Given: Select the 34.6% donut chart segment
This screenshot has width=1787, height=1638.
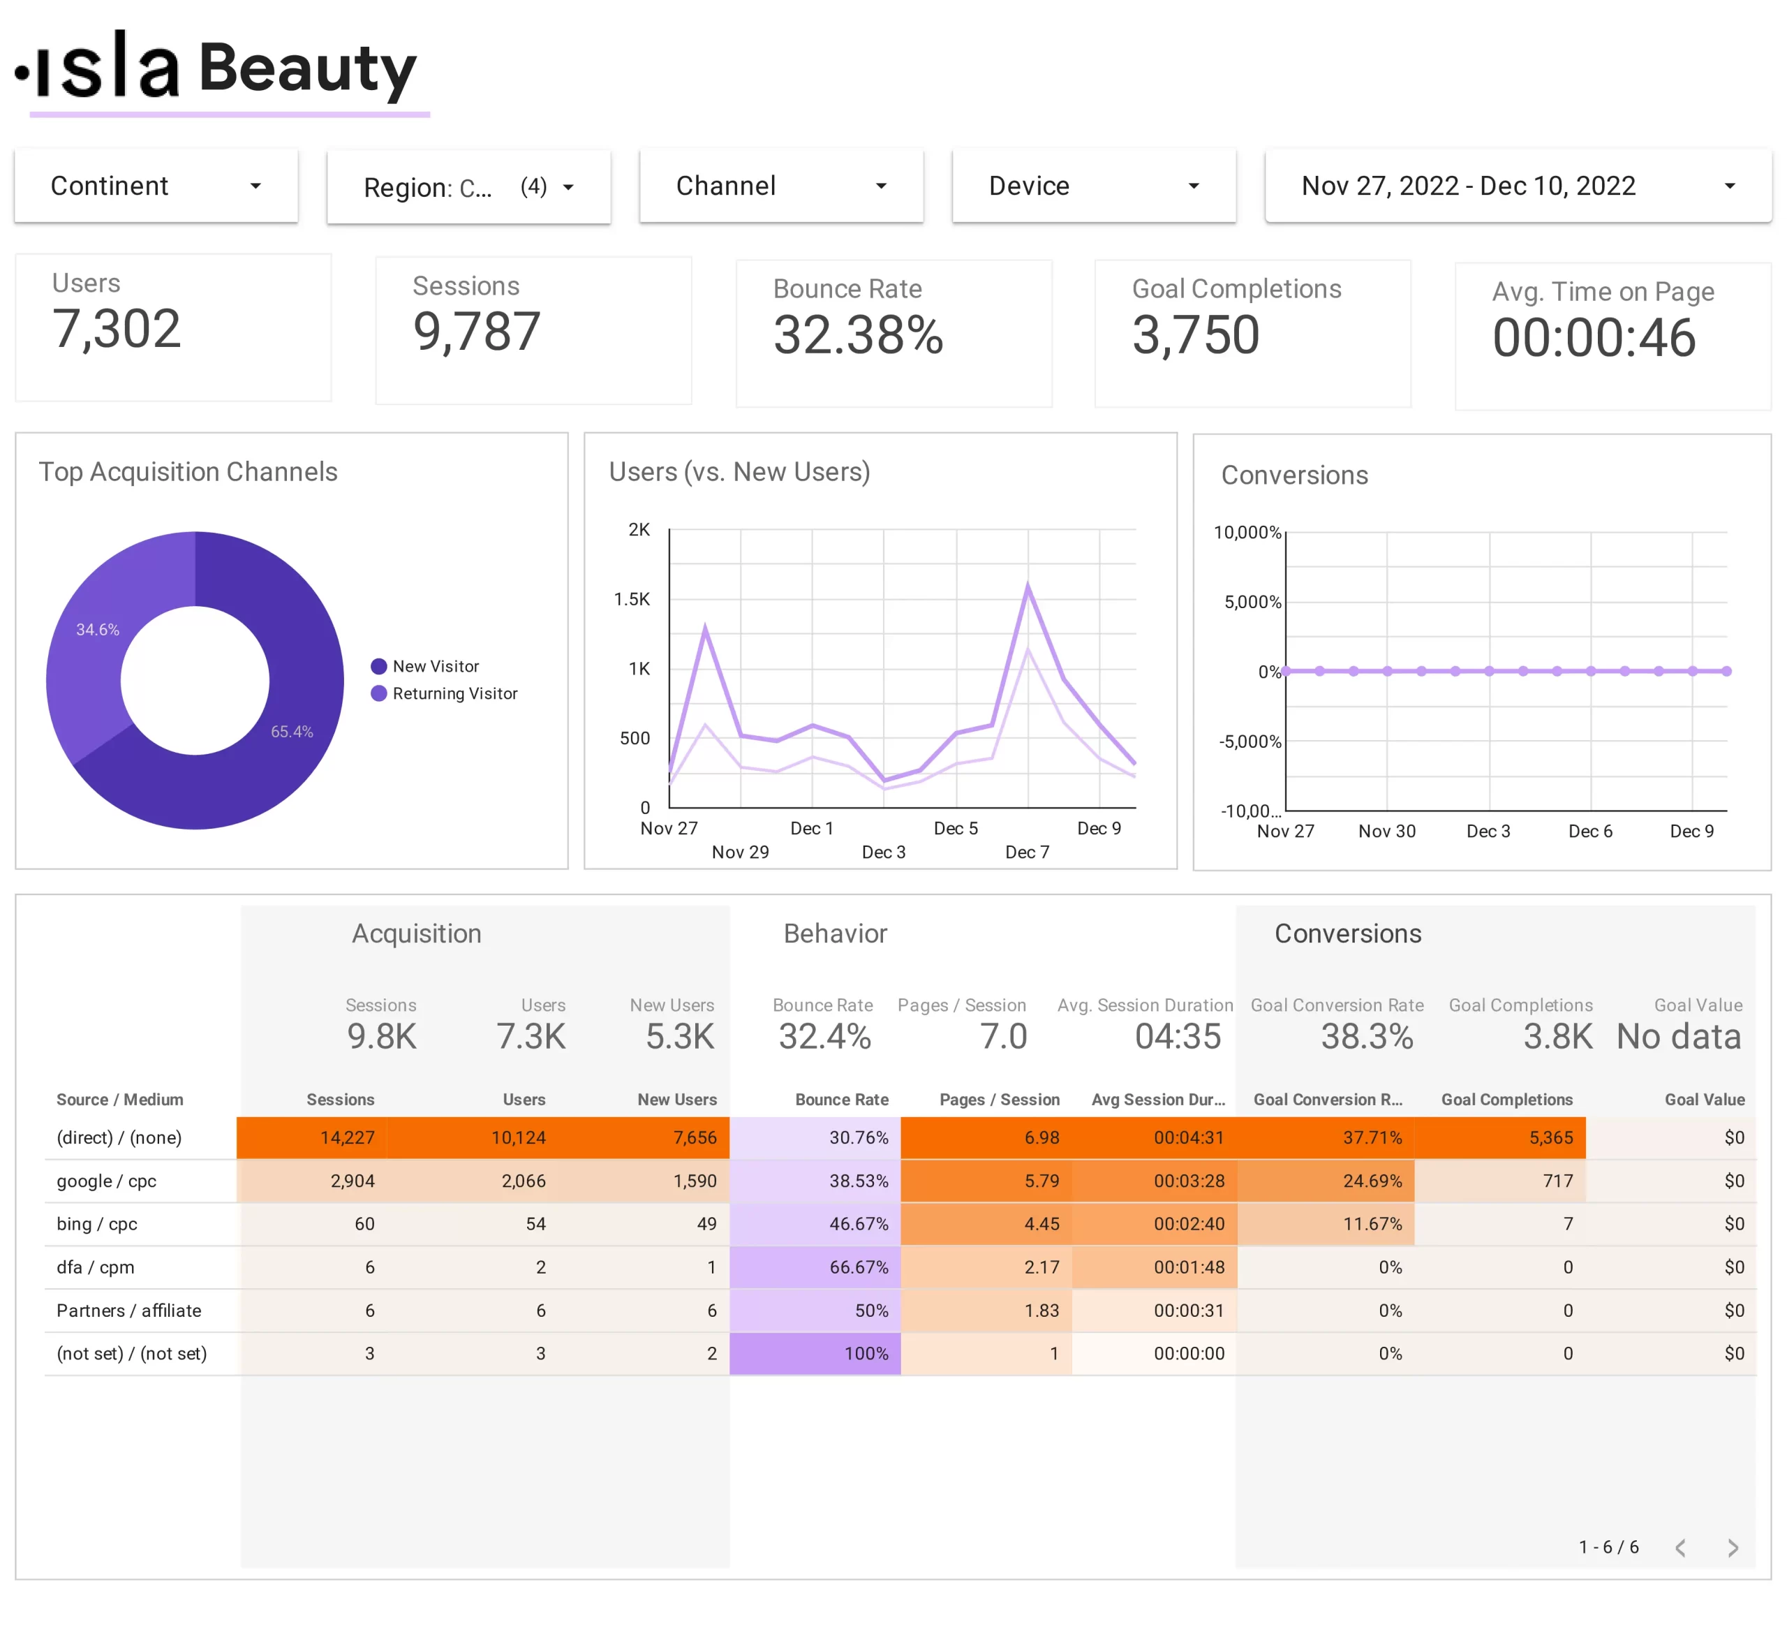Looking at the screenshot, I should (x=98, y=630).
